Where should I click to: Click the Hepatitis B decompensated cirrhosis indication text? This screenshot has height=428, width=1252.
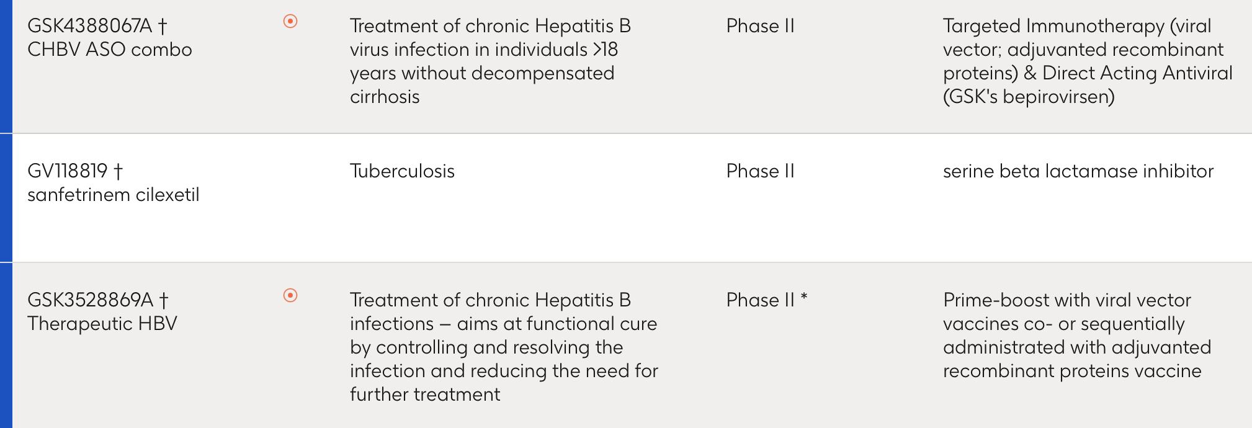click(x=490, y=61)
